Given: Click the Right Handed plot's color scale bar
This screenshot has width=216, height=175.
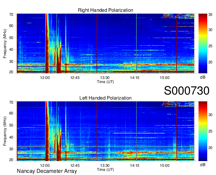Looking at the screenshot, I should 203,43.
